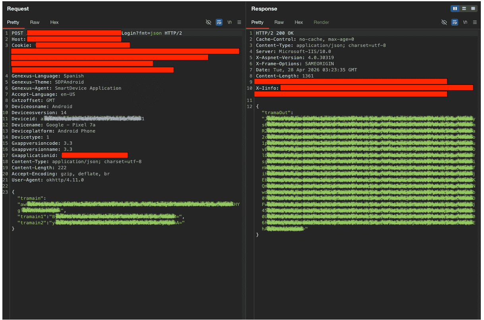Click response 'Content-Type: application/json' header
The image size is (484, 320).
pyautogui.click(x=321, y=45)
